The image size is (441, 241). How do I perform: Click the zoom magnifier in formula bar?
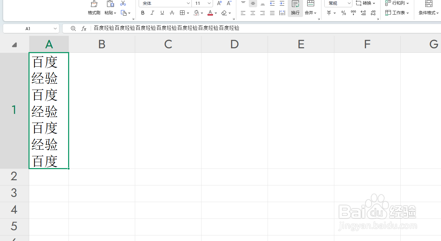[73, 28]
